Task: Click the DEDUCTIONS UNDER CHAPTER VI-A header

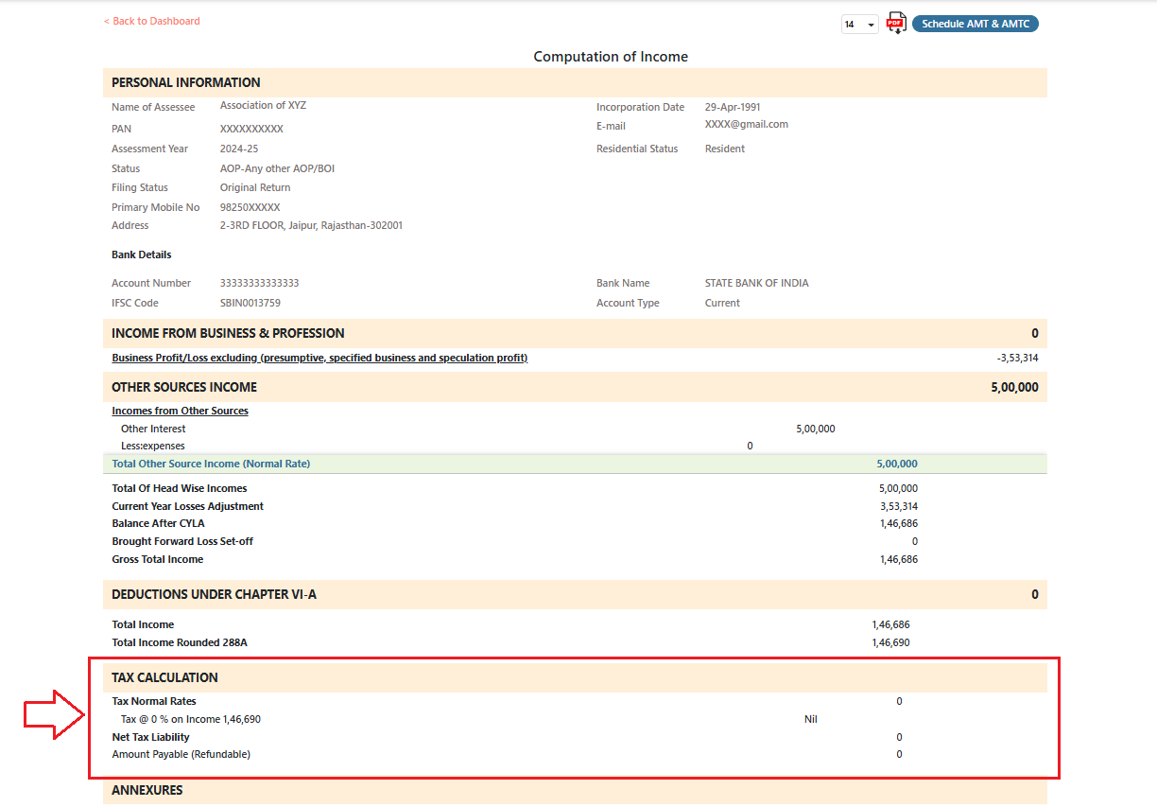Action: coord(575,594)
